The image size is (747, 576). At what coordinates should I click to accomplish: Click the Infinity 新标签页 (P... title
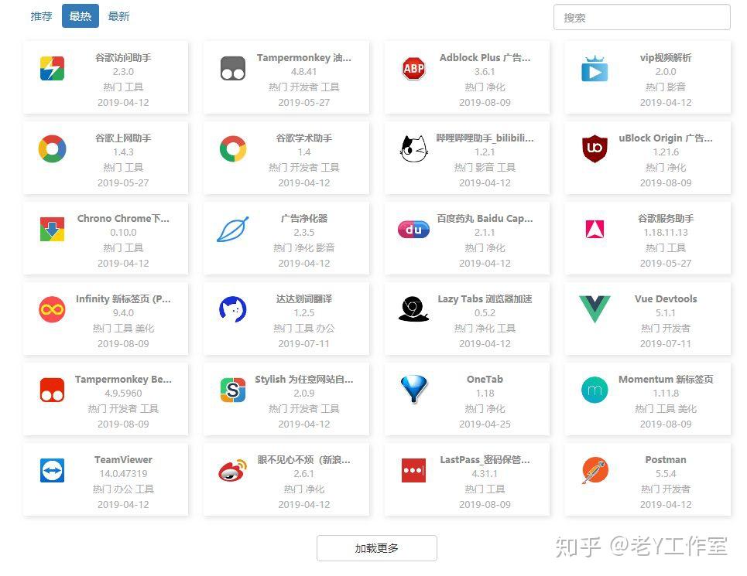pos(123,298)
